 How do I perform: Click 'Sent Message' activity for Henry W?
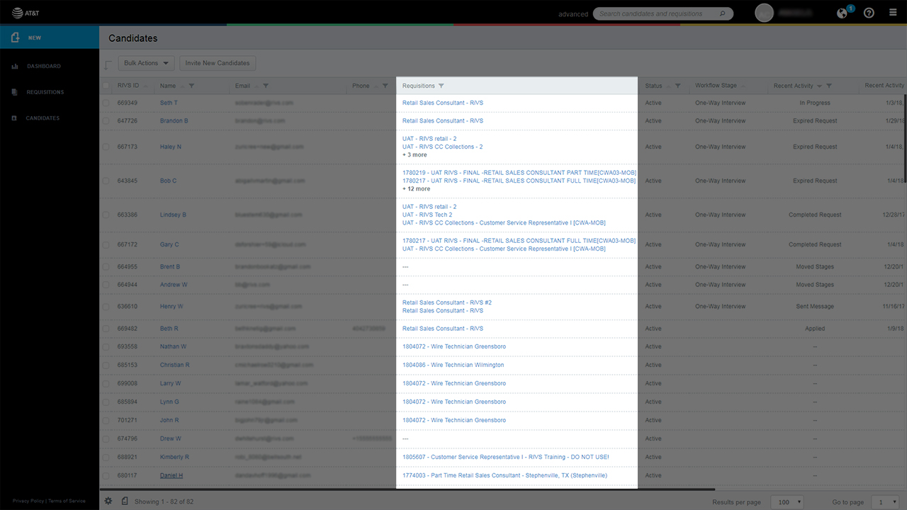815,307
